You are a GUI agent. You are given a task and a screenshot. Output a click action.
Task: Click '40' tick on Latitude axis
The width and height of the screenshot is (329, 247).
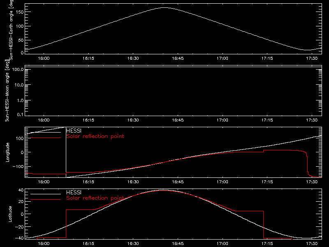point(21,190)
